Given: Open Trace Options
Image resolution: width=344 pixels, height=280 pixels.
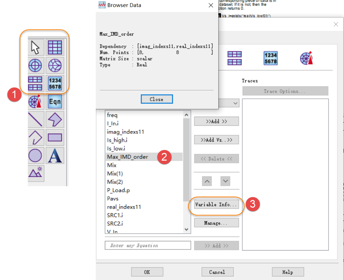Looking at the screenshot, I should (285, 91).
